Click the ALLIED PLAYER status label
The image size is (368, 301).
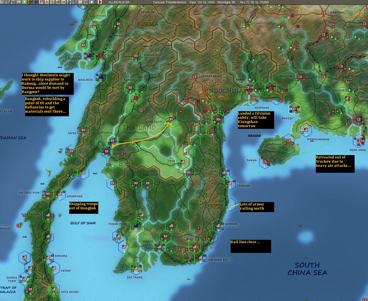119,2
